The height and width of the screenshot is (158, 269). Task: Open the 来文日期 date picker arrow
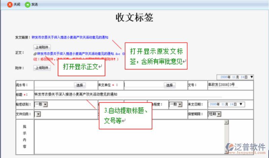click(241, 104)
